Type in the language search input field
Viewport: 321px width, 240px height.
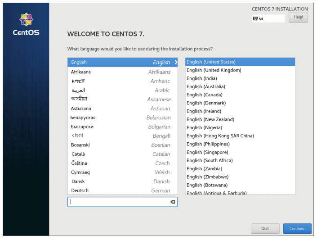pyautogui.click(x=119, y=202)
